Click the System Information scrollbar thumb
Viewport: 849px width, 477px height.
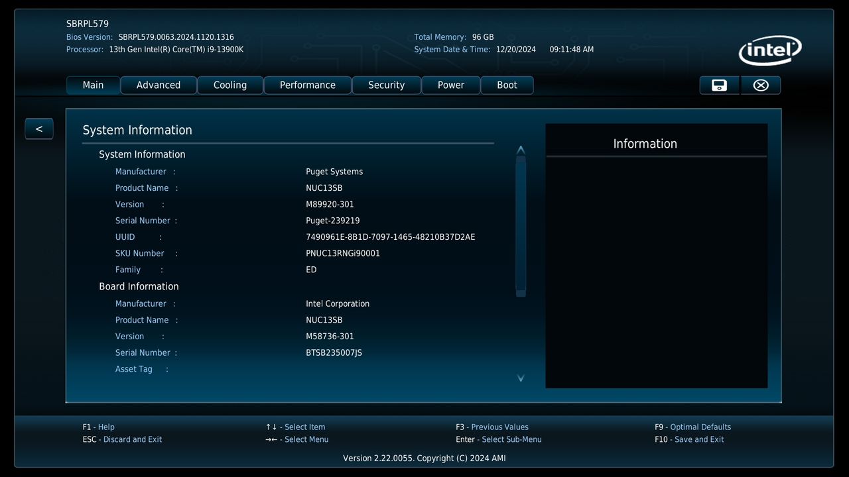[x=521, y=227]
